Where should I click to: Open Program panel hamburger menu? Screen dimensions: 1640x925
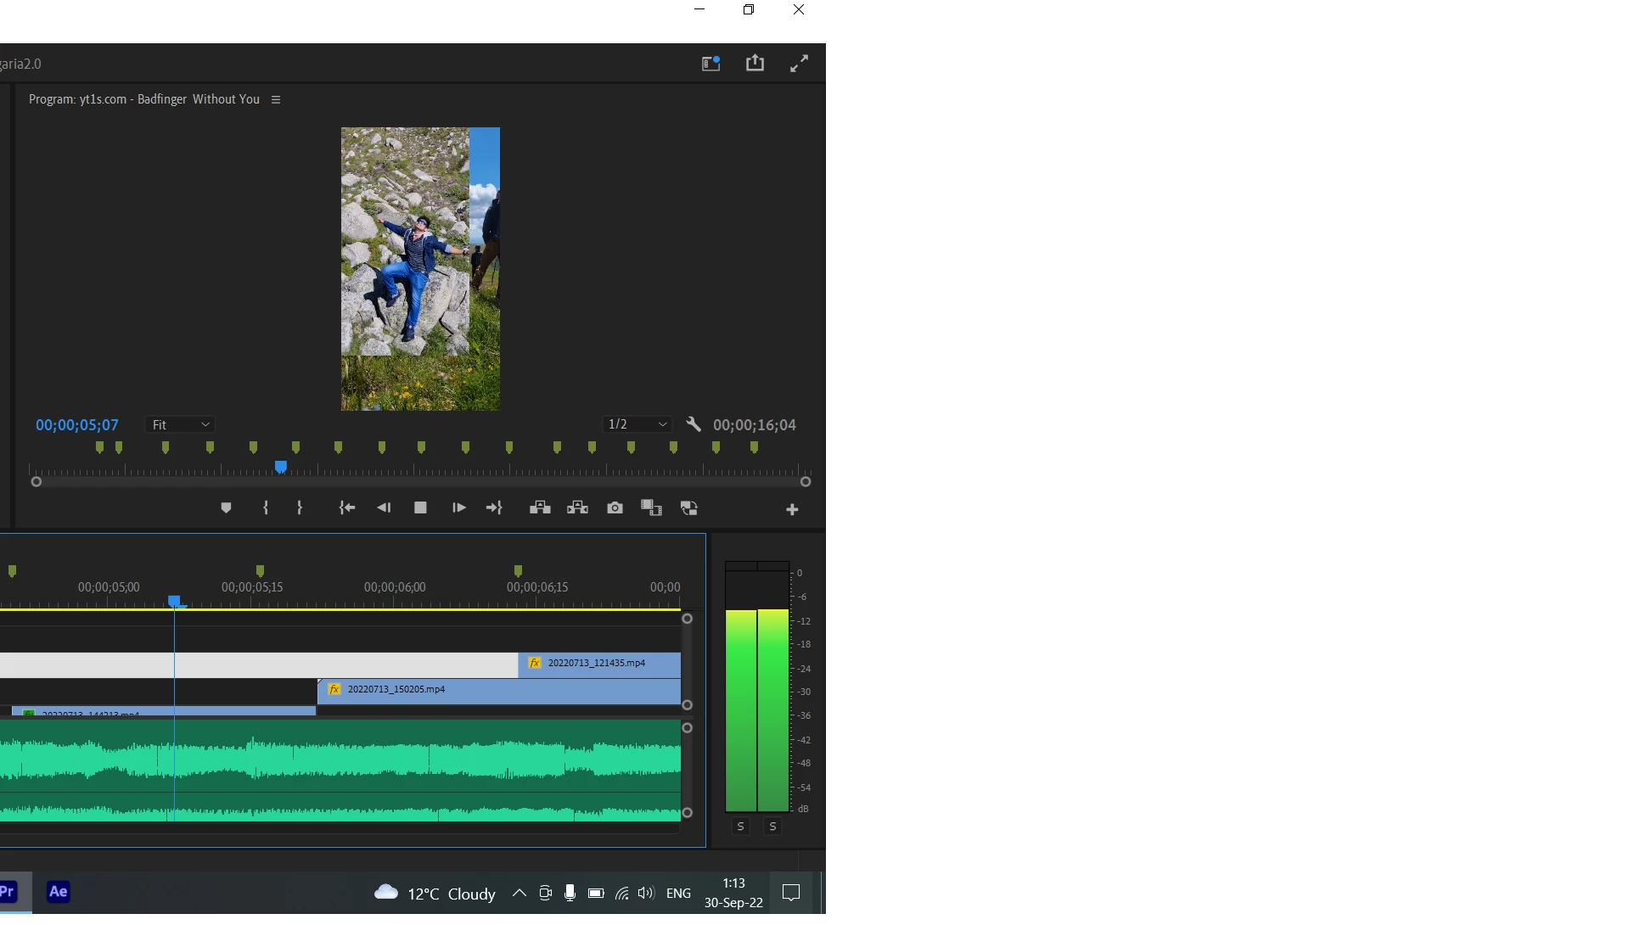coord(276,100)
